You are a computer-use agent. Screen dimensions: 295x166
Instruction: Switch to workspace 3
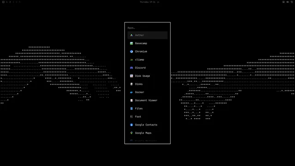point(13,2)
